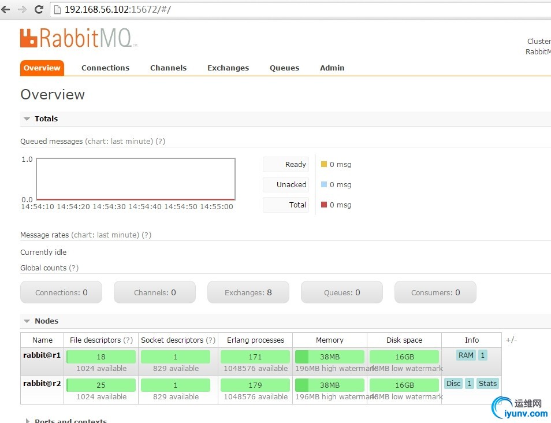Open help (?) beside Queued messages
This screenshot has width=551, height=423.
tap(160, 142)
